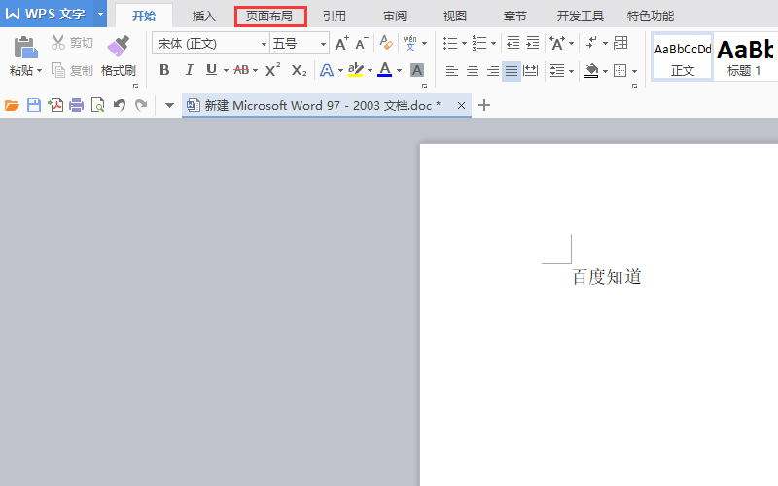
Task: Click the export to PDF icon
Action: click(55, 105)
